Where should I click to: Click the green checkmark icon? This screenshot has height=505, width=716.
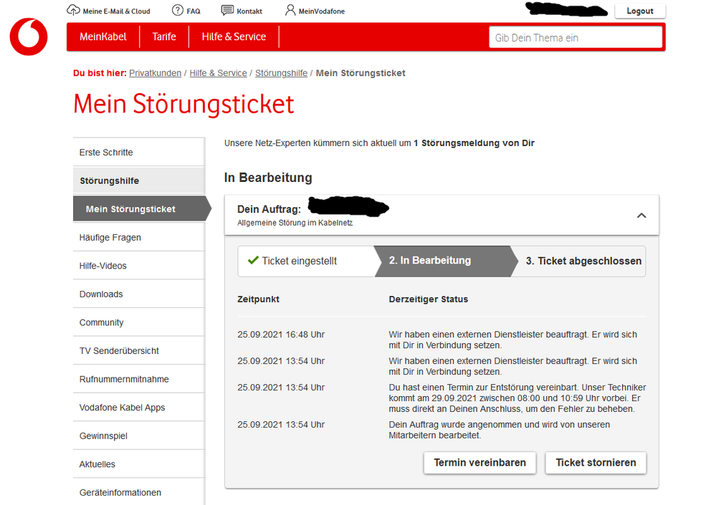(x=253, y=260)
